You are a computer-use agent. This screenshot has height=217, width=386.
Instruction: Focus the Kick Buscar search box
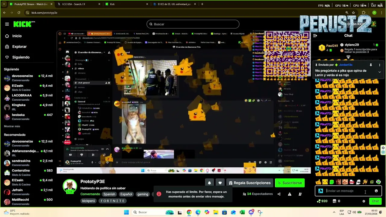tap(193, 24)
